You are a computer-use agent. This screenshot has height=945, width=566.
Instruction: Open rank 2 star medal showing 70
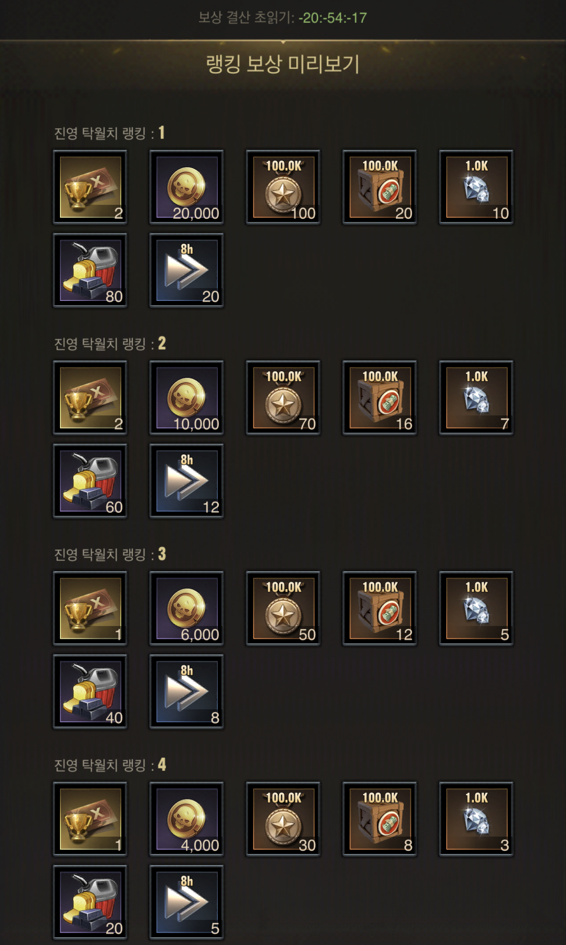(x=283, y=397)
